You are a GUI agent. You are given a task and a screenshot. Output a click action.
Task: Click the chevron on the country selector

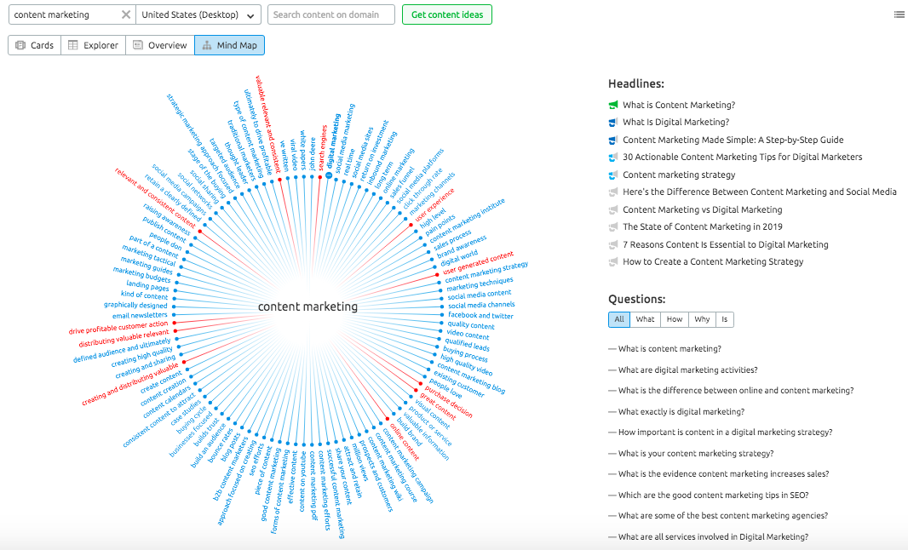[250, 14]
